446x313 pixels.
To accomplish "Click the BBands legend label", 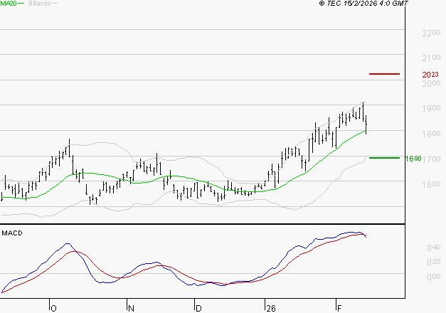I will 40,4.
